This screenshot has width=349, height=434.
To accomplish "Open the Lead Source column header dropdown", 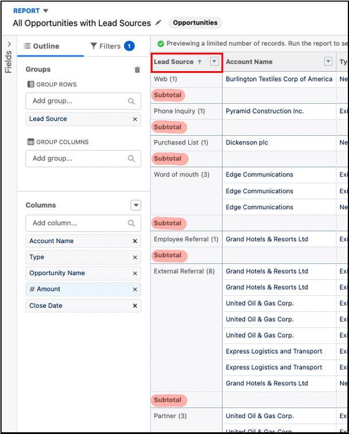I will 214,61.
